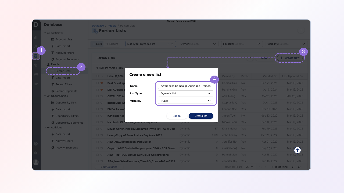Screen dimensions: 344x193
Task: Cancel the Create a new list dialog
Action: pos(177,116)
